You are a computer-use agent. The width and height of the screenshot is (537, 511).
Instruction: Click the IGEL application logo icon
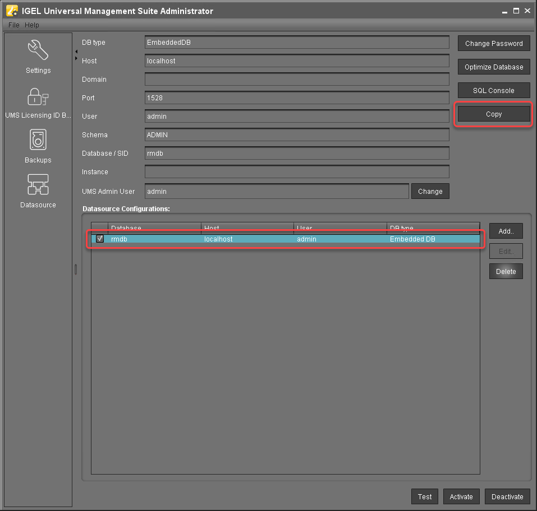coord(11,11)
